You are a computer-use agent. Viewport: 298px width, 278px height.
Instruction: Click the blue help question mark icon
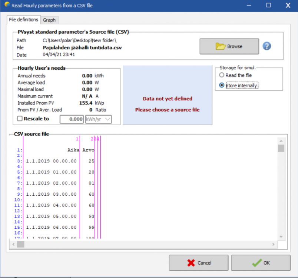pos(267,46)
